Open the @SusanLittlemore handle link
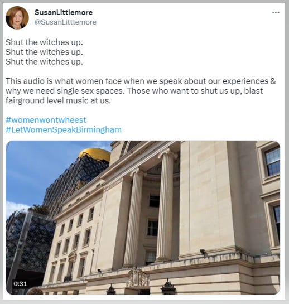This screenshot has height=304, width=289. [x=65, y=22]
